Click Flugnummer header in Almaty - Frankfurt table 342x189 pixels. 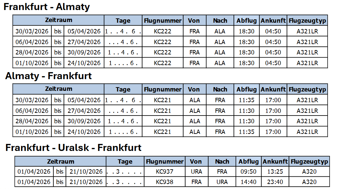pyautogui.click(x=163, y=89)
